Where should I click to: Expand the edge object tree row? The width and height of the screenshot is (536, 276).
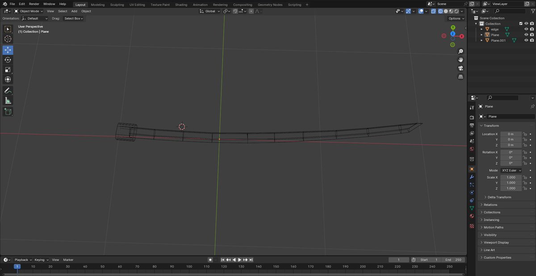482,29
